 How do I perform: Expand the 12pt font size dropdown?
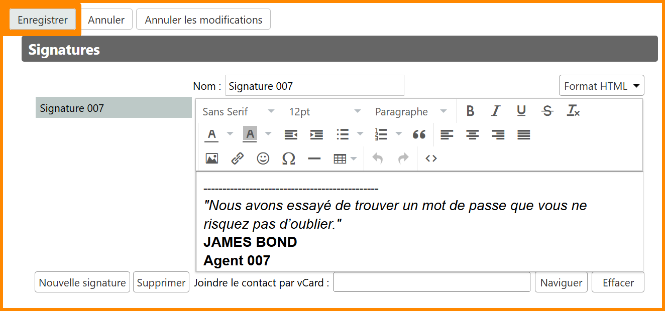pos(324,111)
